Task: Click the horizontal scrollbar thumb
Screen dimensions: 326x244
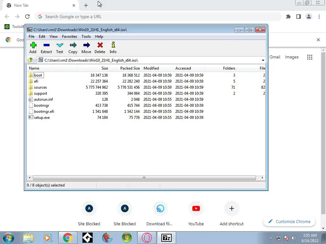Action: (144, 178)
